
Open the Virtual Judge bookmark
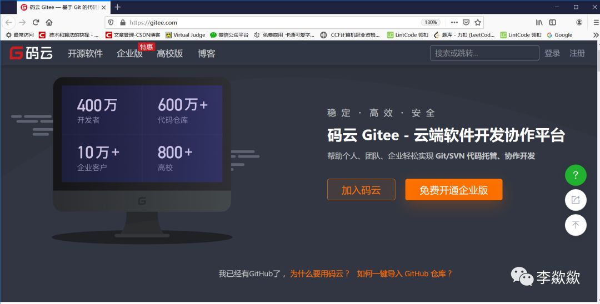(185, 35)
